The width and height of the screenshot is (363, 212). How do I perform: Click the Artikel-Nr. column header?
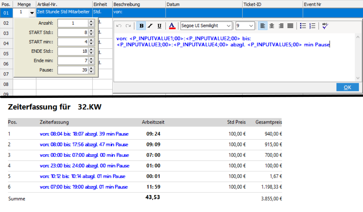pos(64,4)
